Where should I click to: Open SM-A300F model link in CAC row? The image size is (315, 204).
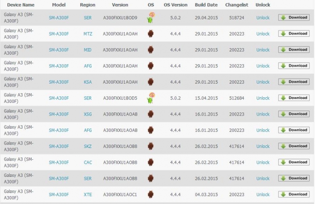tap(59, 162)
